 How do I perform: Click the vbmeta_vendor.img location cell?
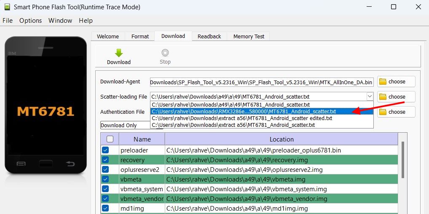pyautogui.click(x=282, y=198)
